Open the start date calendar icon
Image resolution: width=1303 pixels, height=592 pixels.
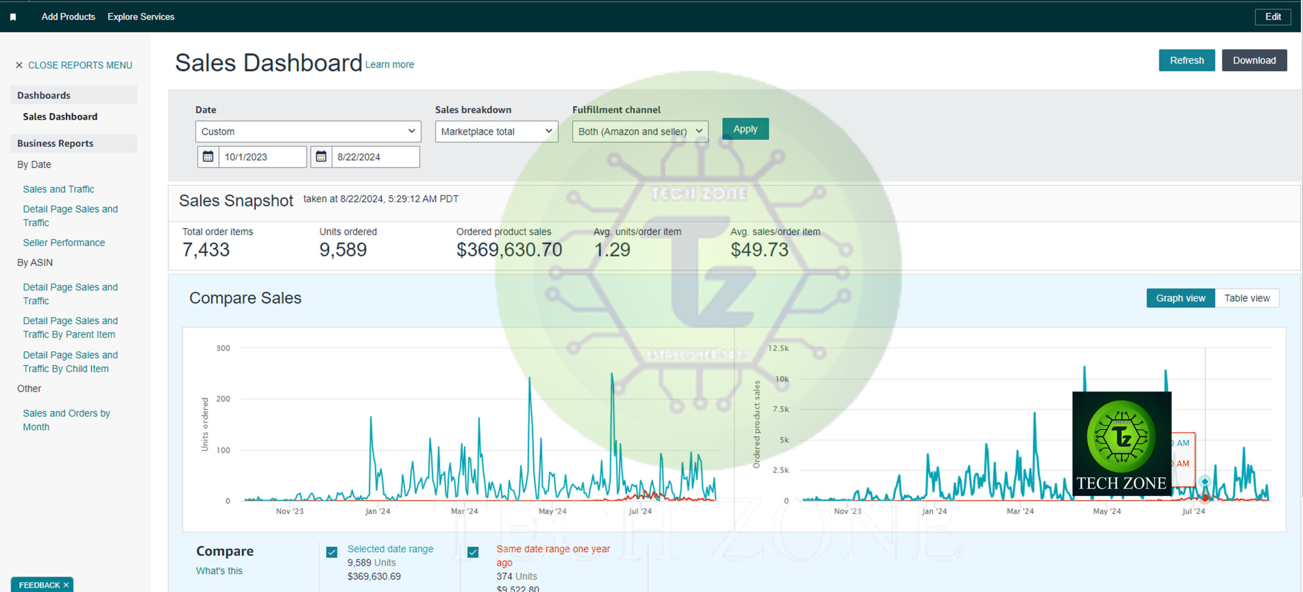pyautogui.click(x=208, y=157)
